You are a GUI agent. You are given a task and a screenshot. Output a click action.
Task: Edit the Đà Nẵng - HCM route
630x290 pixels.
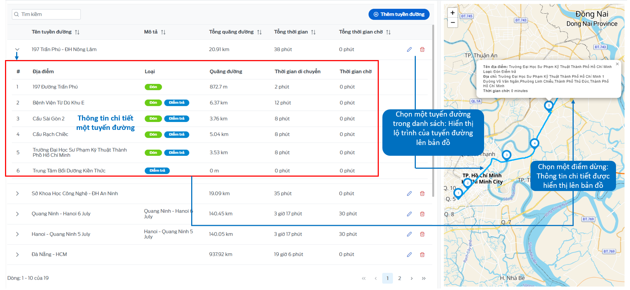409,254
